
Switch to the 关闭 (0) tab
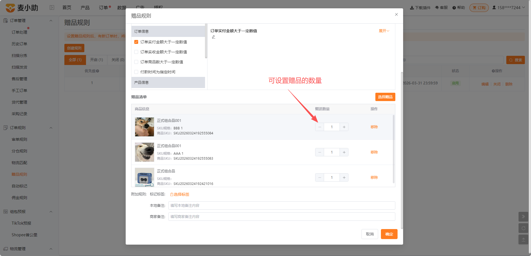(x=118, y=60)
